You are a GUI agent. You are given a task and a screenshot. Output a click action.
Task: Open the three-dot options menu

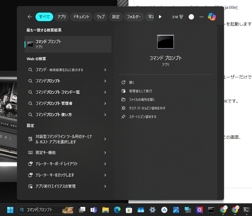click(201, 17)
